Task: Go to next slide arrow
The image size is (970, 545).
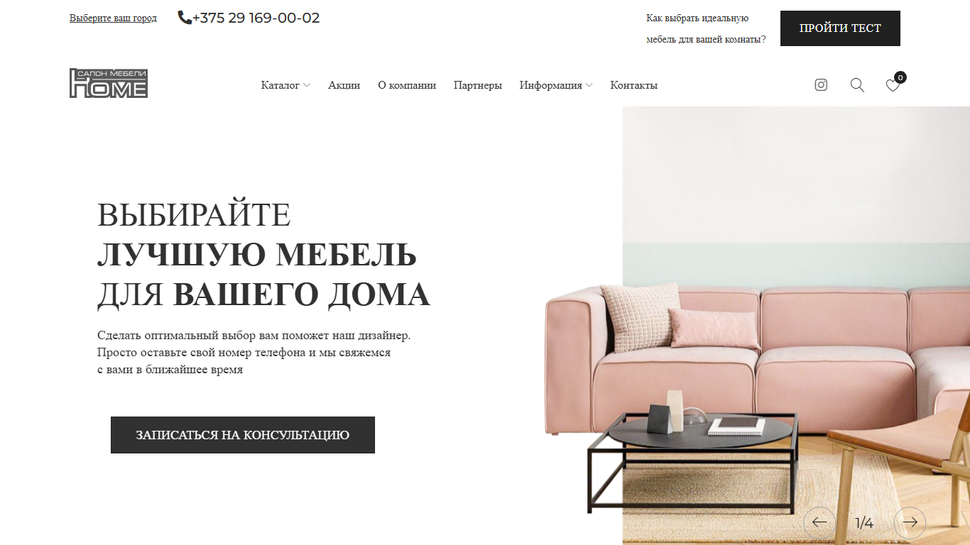Action: coord(910,523)
